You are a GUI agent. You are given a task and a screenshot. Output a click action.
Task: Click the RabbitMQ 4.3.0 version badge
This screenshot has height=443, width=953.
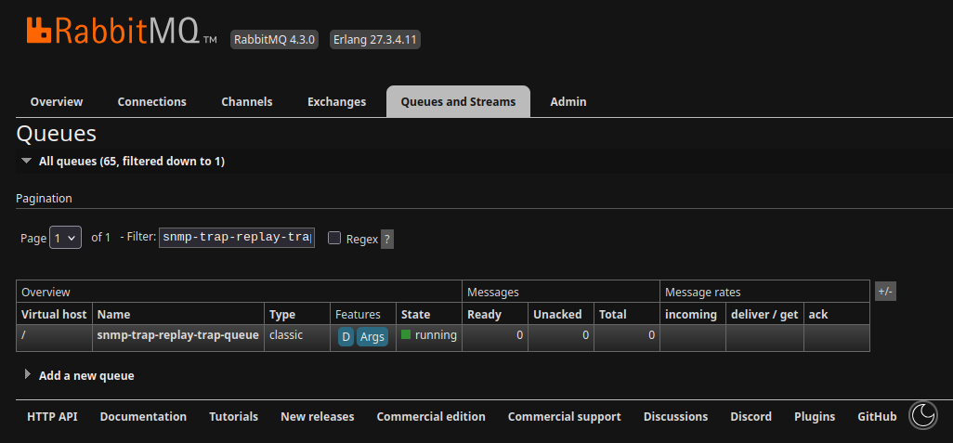click(274, 40)
